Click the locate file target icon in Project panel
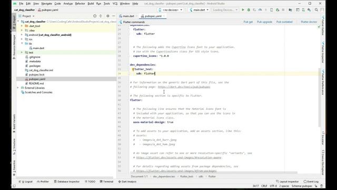Image resolution: width=337 pixels, height=190 pixels. (95, 16)
